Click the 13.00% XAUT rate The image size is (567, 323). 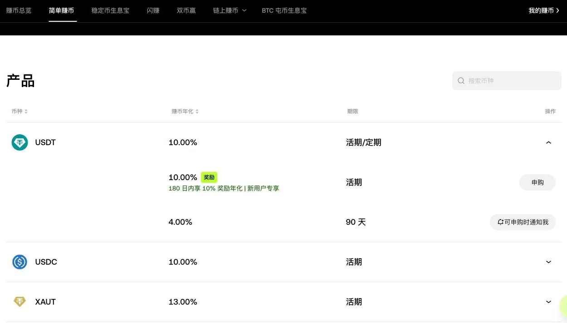point(183,302)
